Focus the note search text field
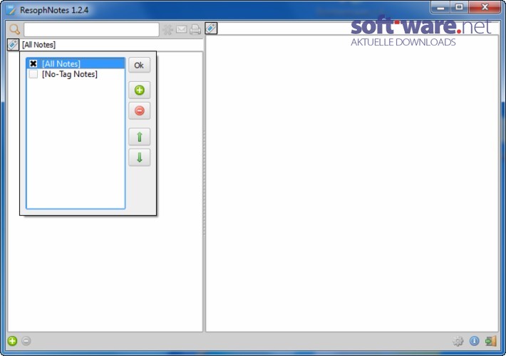 (x=91, y=30)
